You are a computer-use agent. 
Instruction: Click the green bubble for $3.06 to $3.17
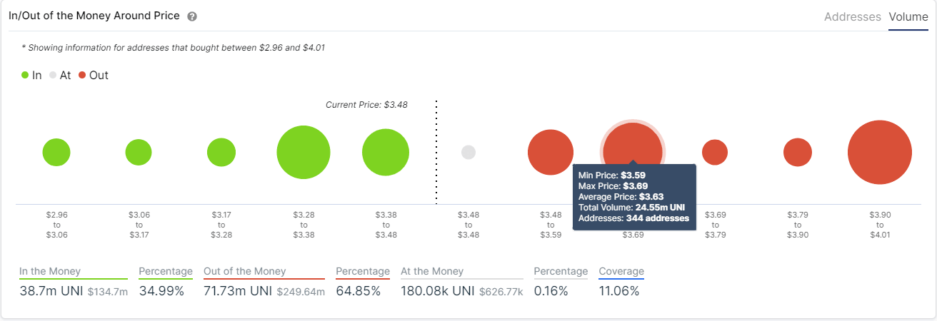[x=139, y=152]
